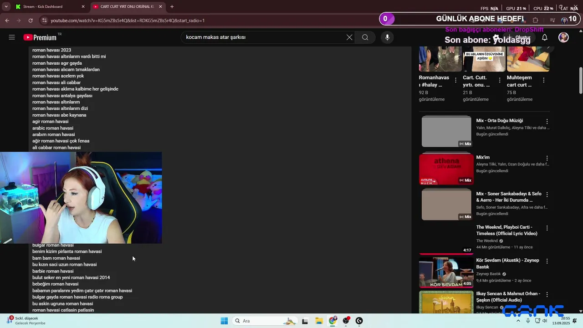
Task: Open volume control in the system tray
Action: 545,321
